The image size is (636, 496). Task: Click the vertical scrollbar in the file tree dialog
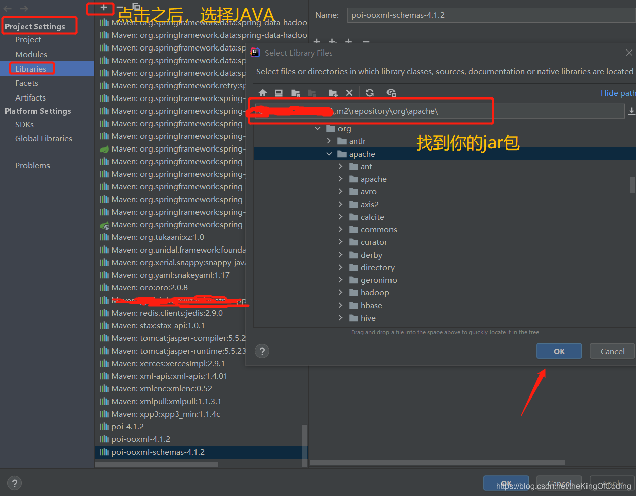coord(632,184)
